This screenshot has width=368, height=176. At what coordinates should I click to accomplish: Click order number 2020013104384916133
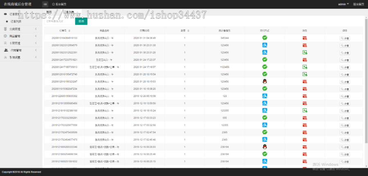pos(64,38)
